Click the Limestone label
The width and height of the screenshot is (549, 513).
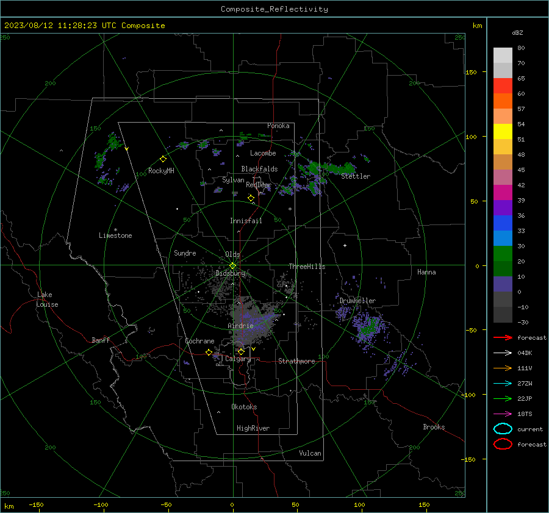click(x=115, y=235)
